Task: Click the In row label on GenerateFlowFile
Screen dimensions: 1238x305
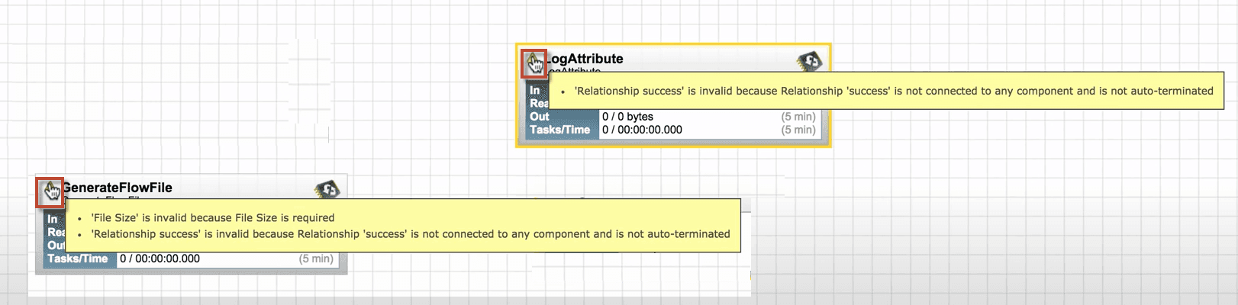Action: click(53, 219)
